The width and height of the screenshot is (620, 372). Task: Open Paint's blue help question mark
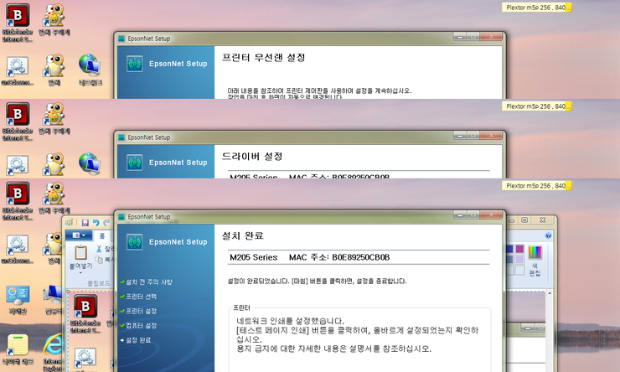click(x=549, y=237)
